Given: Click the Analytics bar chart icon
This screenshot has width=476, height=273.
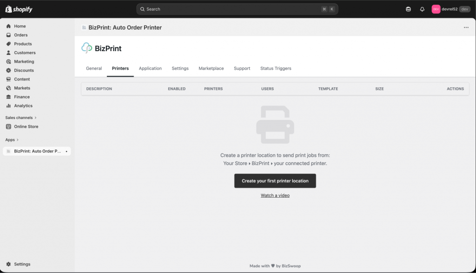Looking at the screenshot, I should [8, 106].
